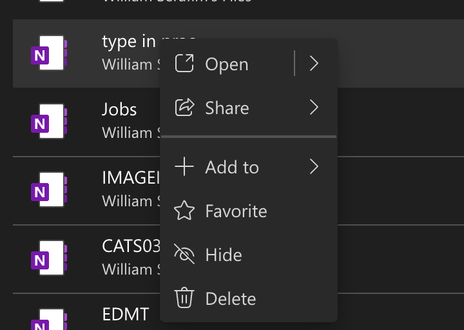Choose Share from the context menu
This screenshot has height=330, width=464.
point(249,107)
